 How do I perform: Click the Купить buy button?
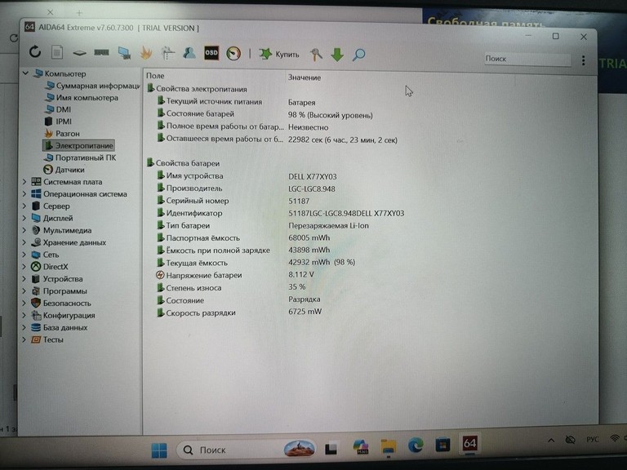click(279, 54)
